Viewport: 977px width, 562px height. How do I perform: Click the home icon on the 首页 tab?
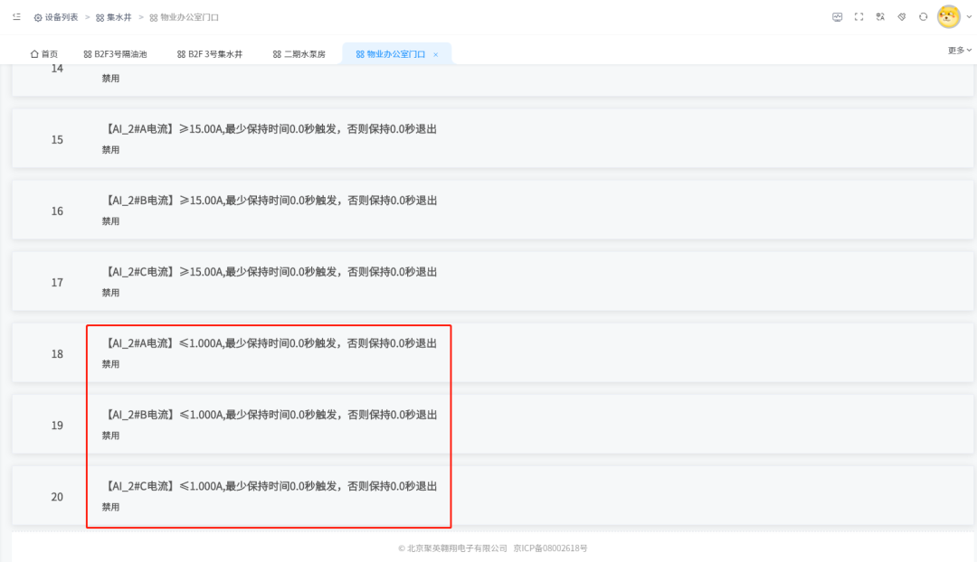pos(34,52)
